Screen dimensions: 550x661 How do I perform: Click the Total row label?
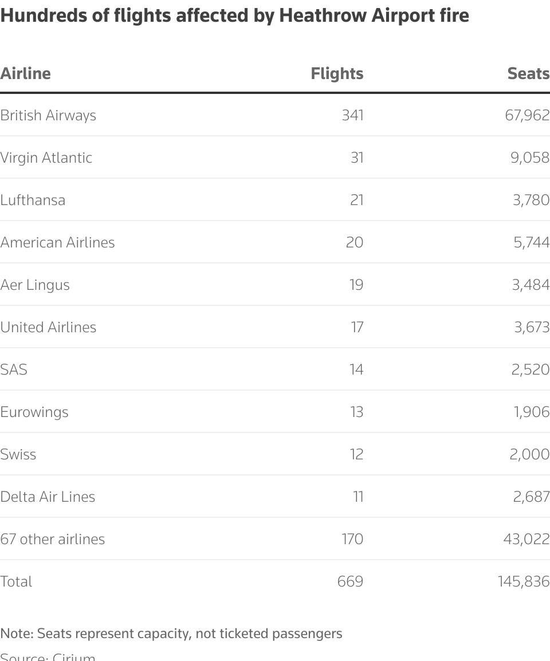point(16,581)
